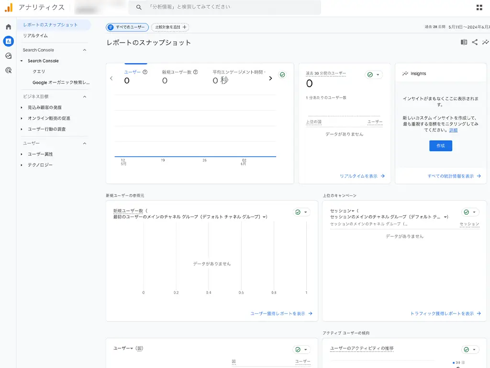Click check status icon on user overview card
This screenshot has width=490, height=368.
(x=282, y=74)
